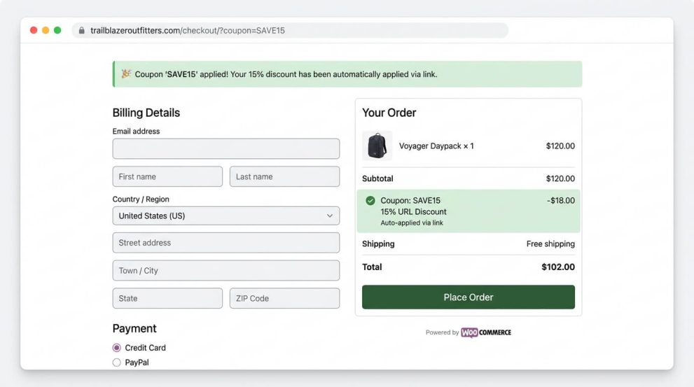The width and height of the screenshot is (694, 387).
Task: Click the lock icon in the address bar
Action: (x=81, y=31)
